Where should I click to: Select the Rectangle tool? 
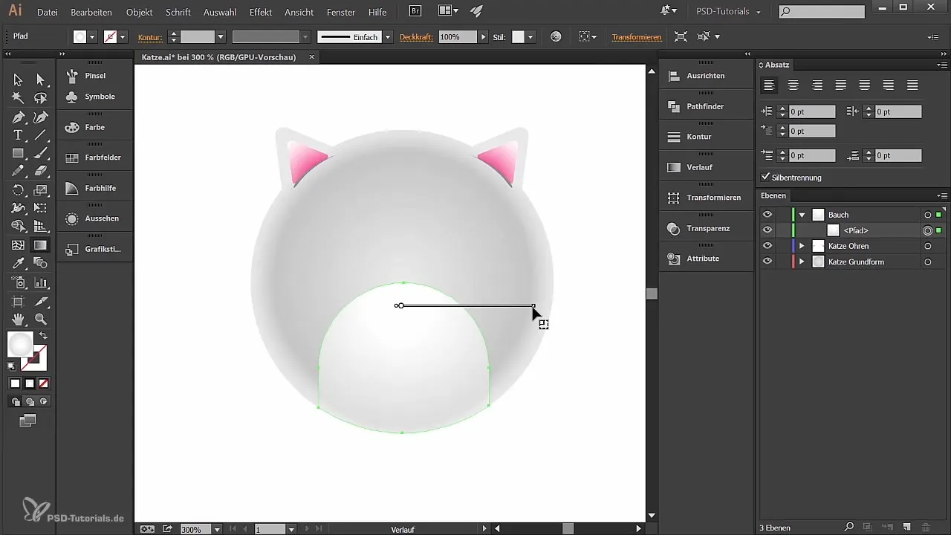[x=18, y=153]
